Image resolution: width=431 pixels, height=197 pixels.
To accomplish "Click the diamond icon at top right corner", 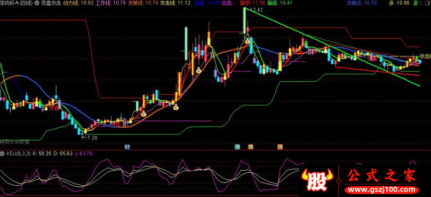I will (427, 3).
